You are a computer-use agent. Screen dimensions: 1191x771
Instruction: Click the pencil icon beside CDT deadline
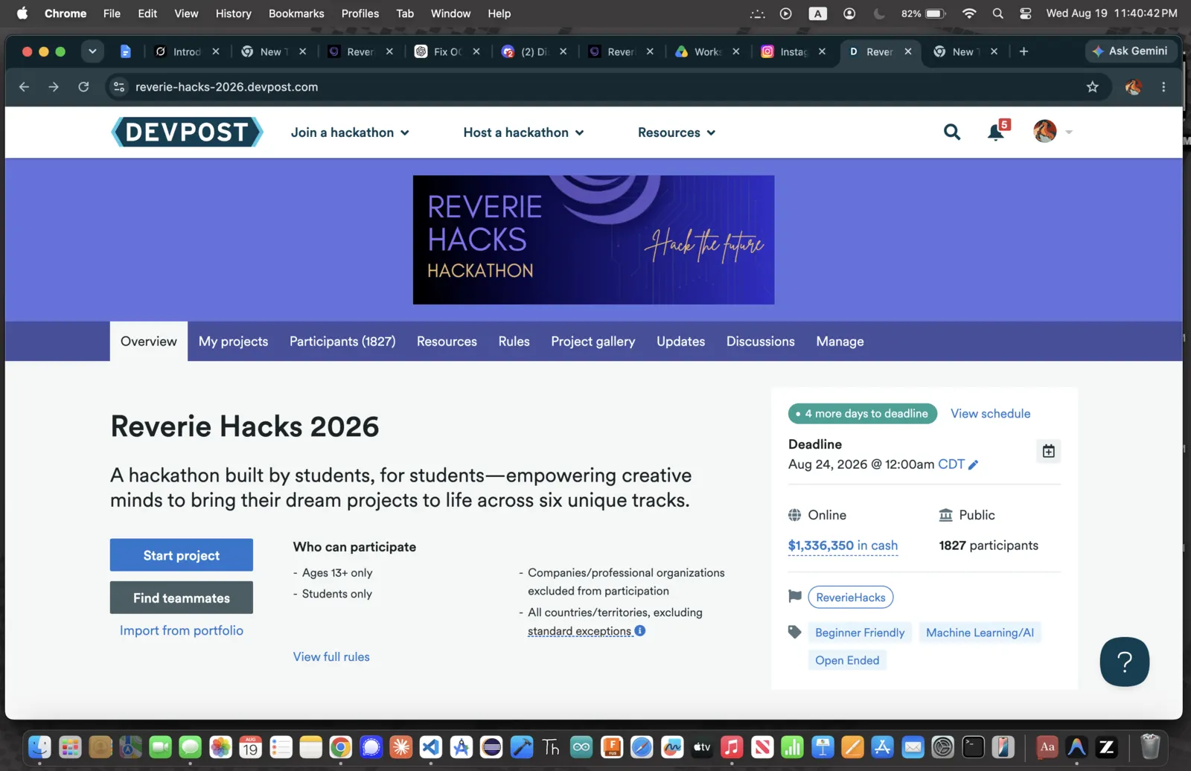(x=973, y=464)
